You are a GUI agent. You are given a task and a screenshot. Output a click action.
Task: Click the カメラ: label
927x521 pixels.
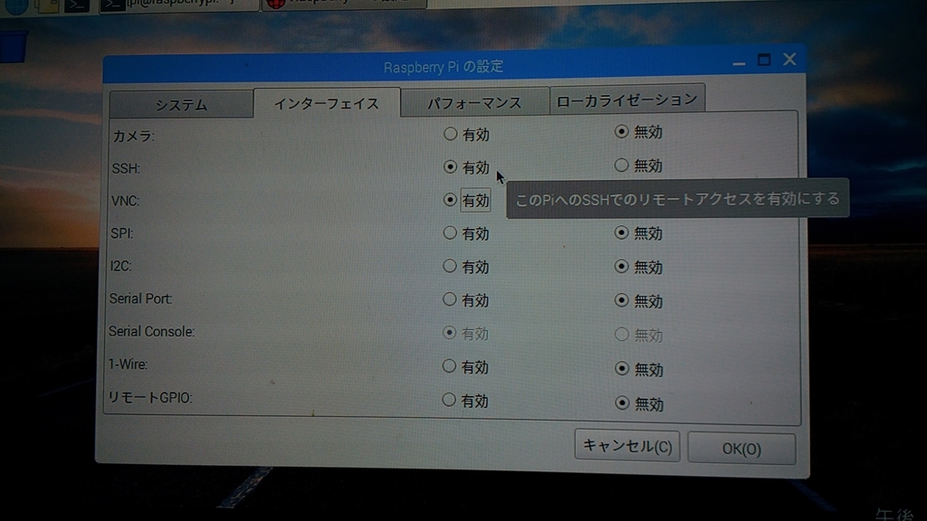134,137
